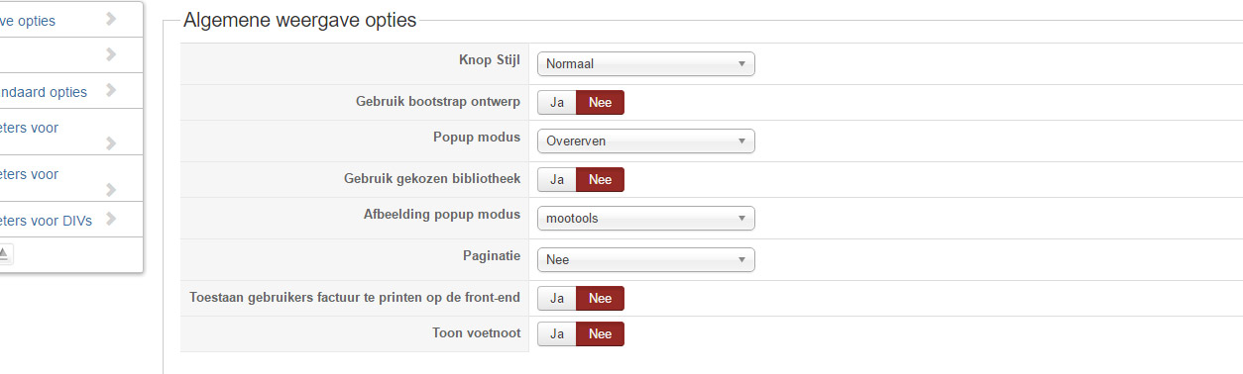The width and height of the screenshot is (1243, 374).
Task: Click chevron arrow on 'eters voor DIVs' item
Action: 111,219
